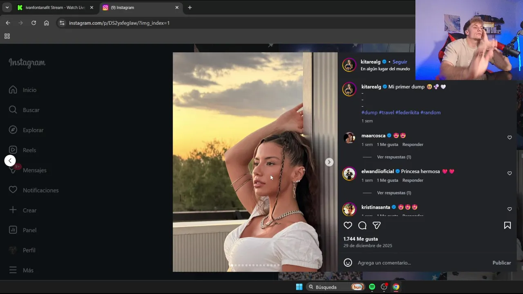Open elwandiioficial's avatar
This screenshot has width=523, height=294.
[x=349, y=174]
